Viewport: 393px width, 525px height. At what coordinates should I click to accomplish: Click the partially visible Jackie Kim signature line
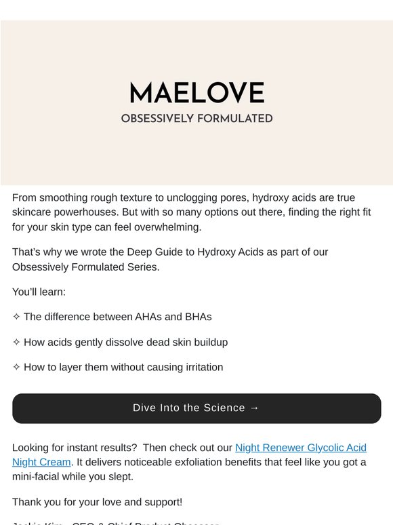tap(115, 523)
